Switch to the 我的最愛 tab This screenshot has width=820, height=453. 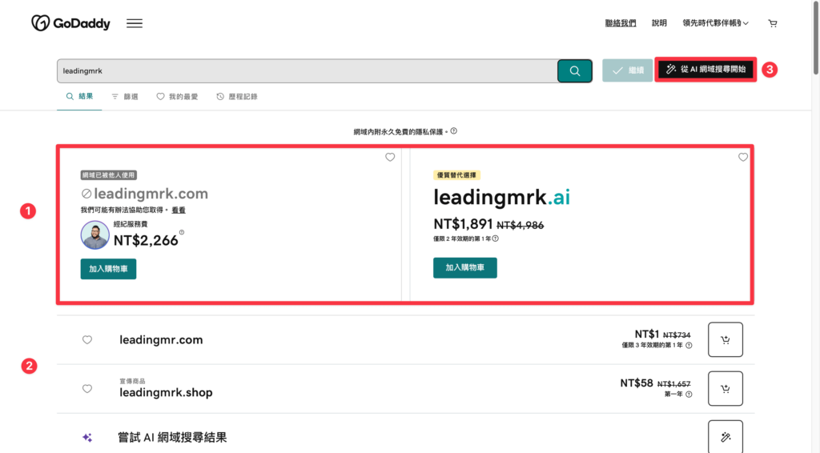pyautogui.click(x=177, y=97)
